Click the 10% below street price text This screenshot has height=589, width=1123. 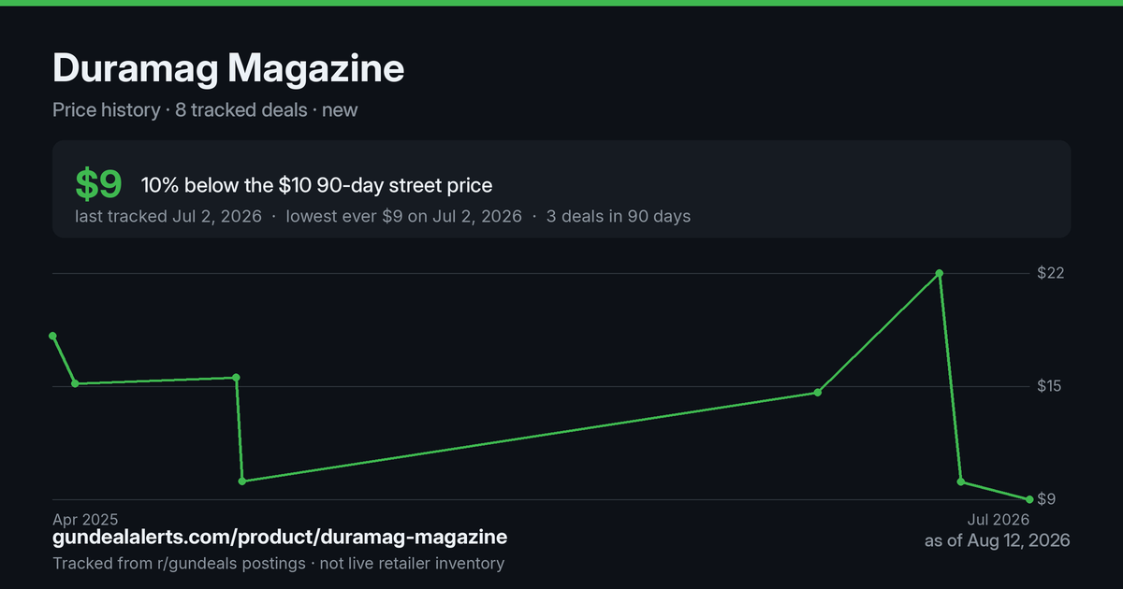tap(316, 185)
